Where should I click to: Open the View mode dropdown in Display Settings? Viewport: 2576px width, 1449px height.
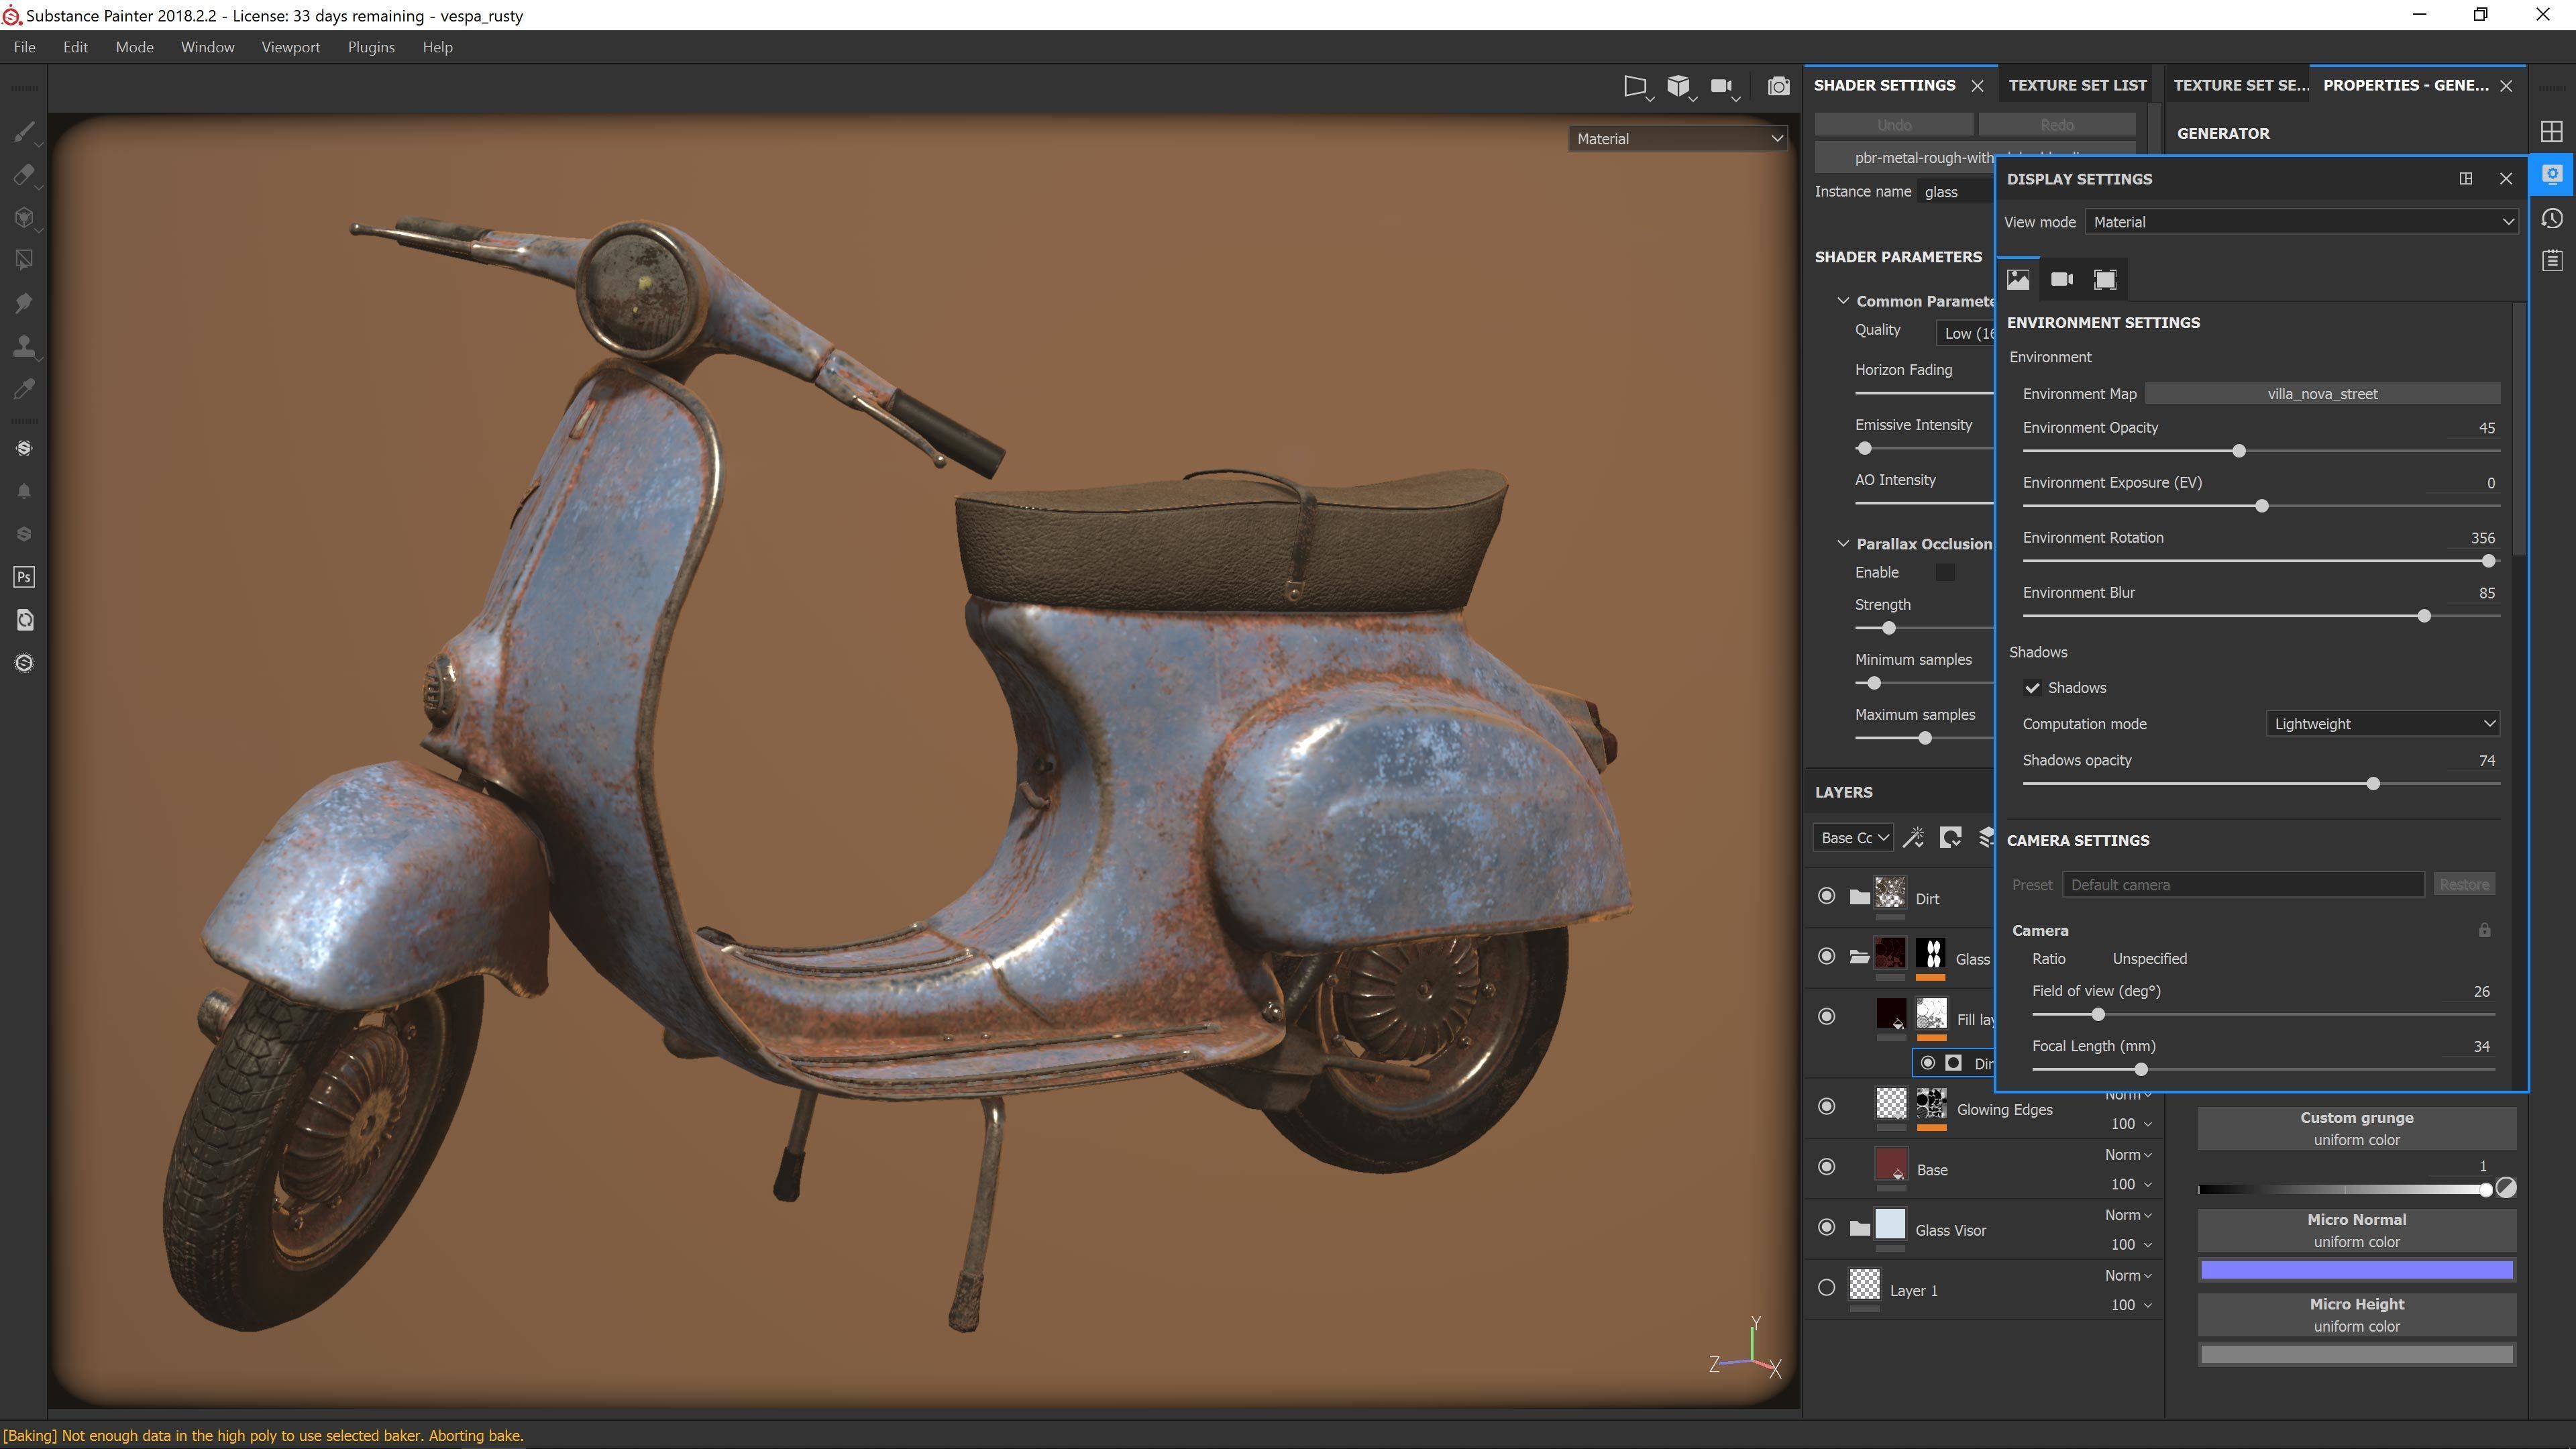[2302, 222]
